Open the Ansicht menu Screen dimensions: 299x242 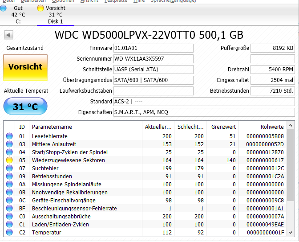89,1
